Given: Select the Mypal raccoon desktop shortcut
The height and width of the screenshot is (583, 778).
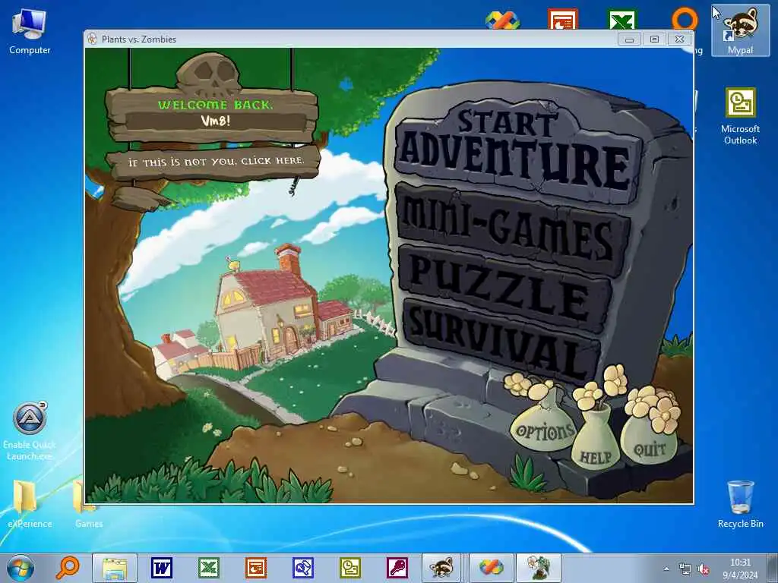Looking at the screenshot, I should 740,30.
